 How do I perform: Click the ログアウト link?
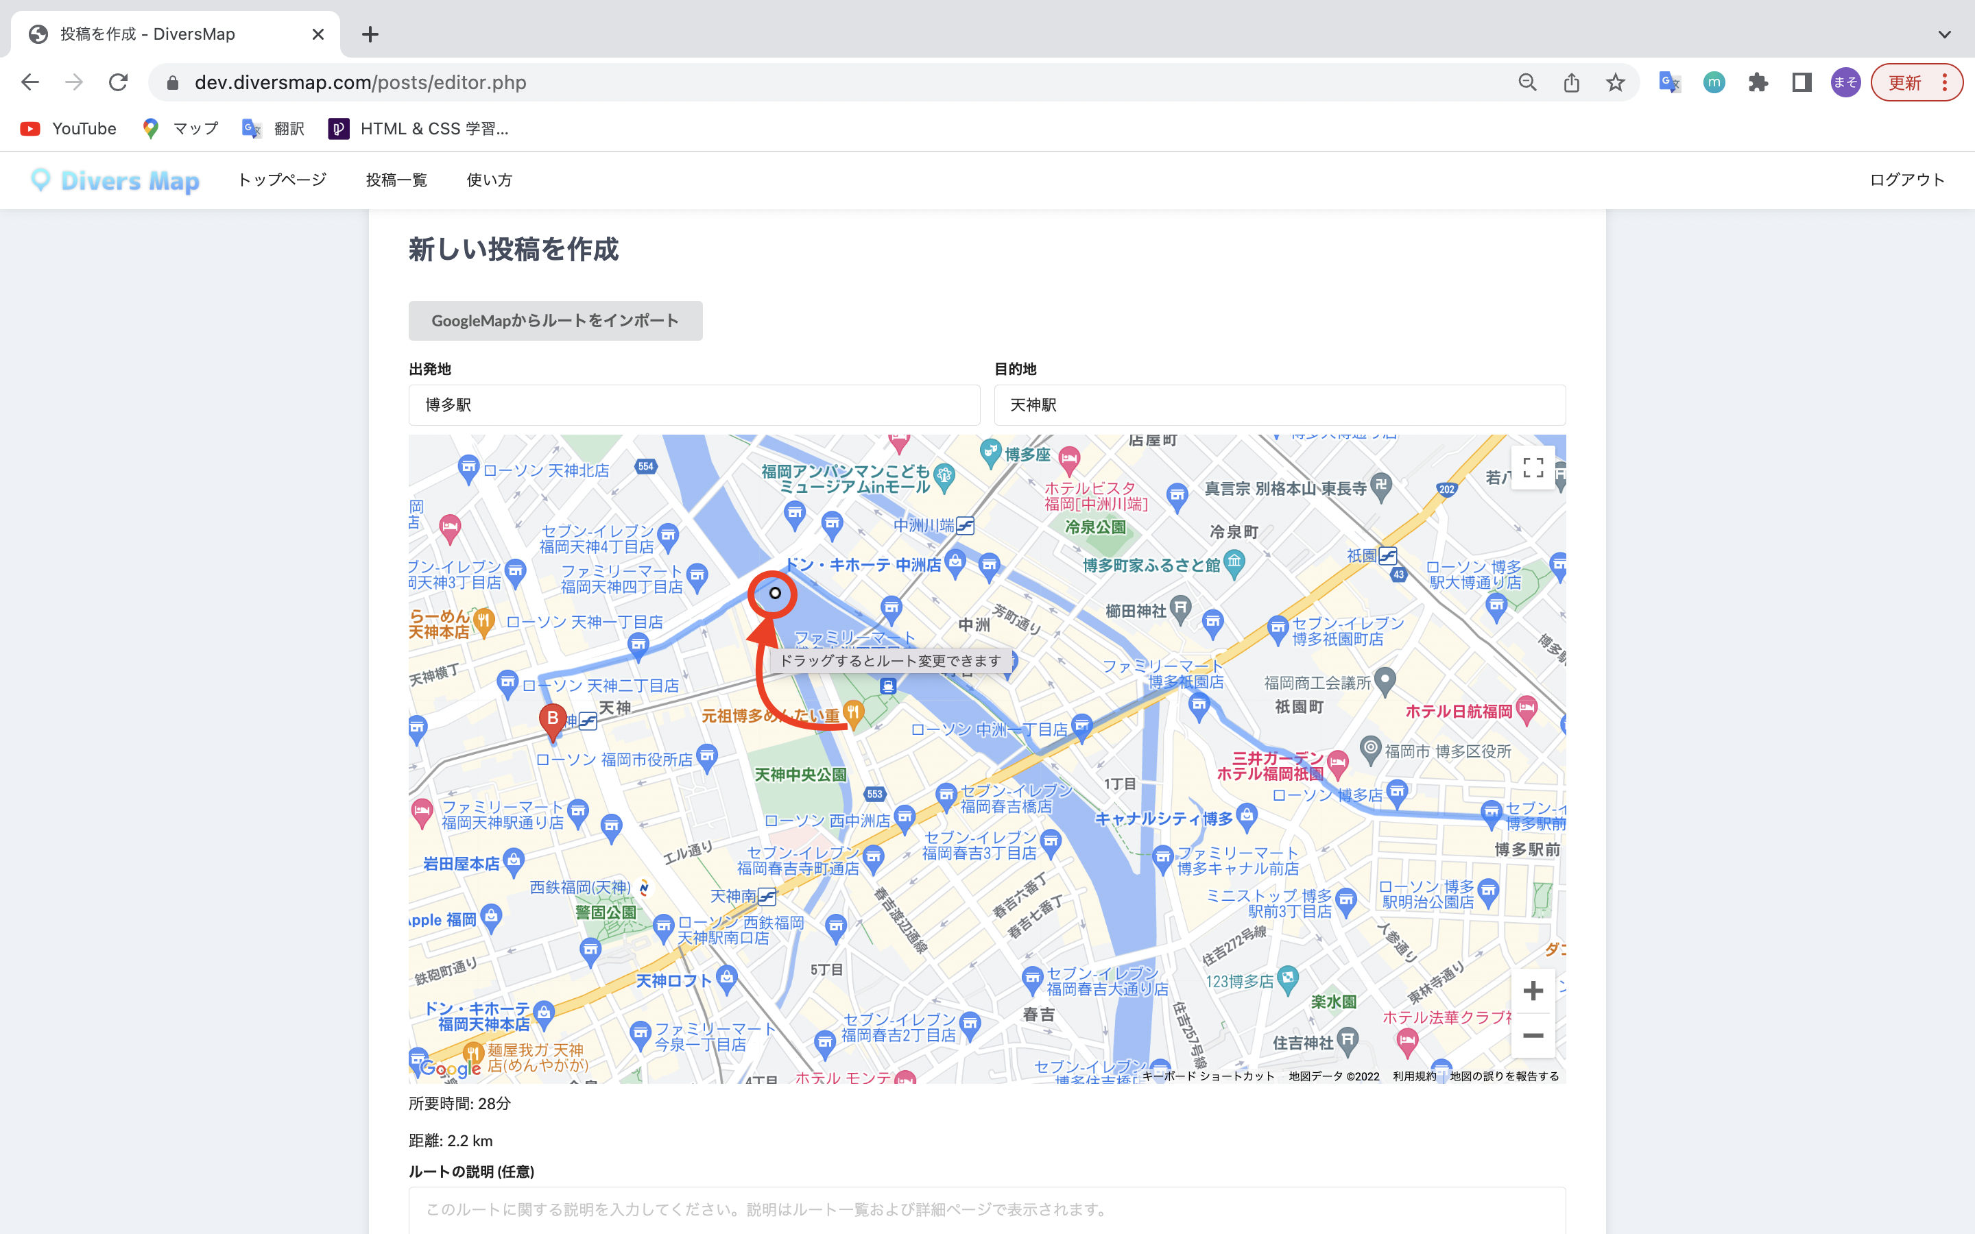[1907, 180]
